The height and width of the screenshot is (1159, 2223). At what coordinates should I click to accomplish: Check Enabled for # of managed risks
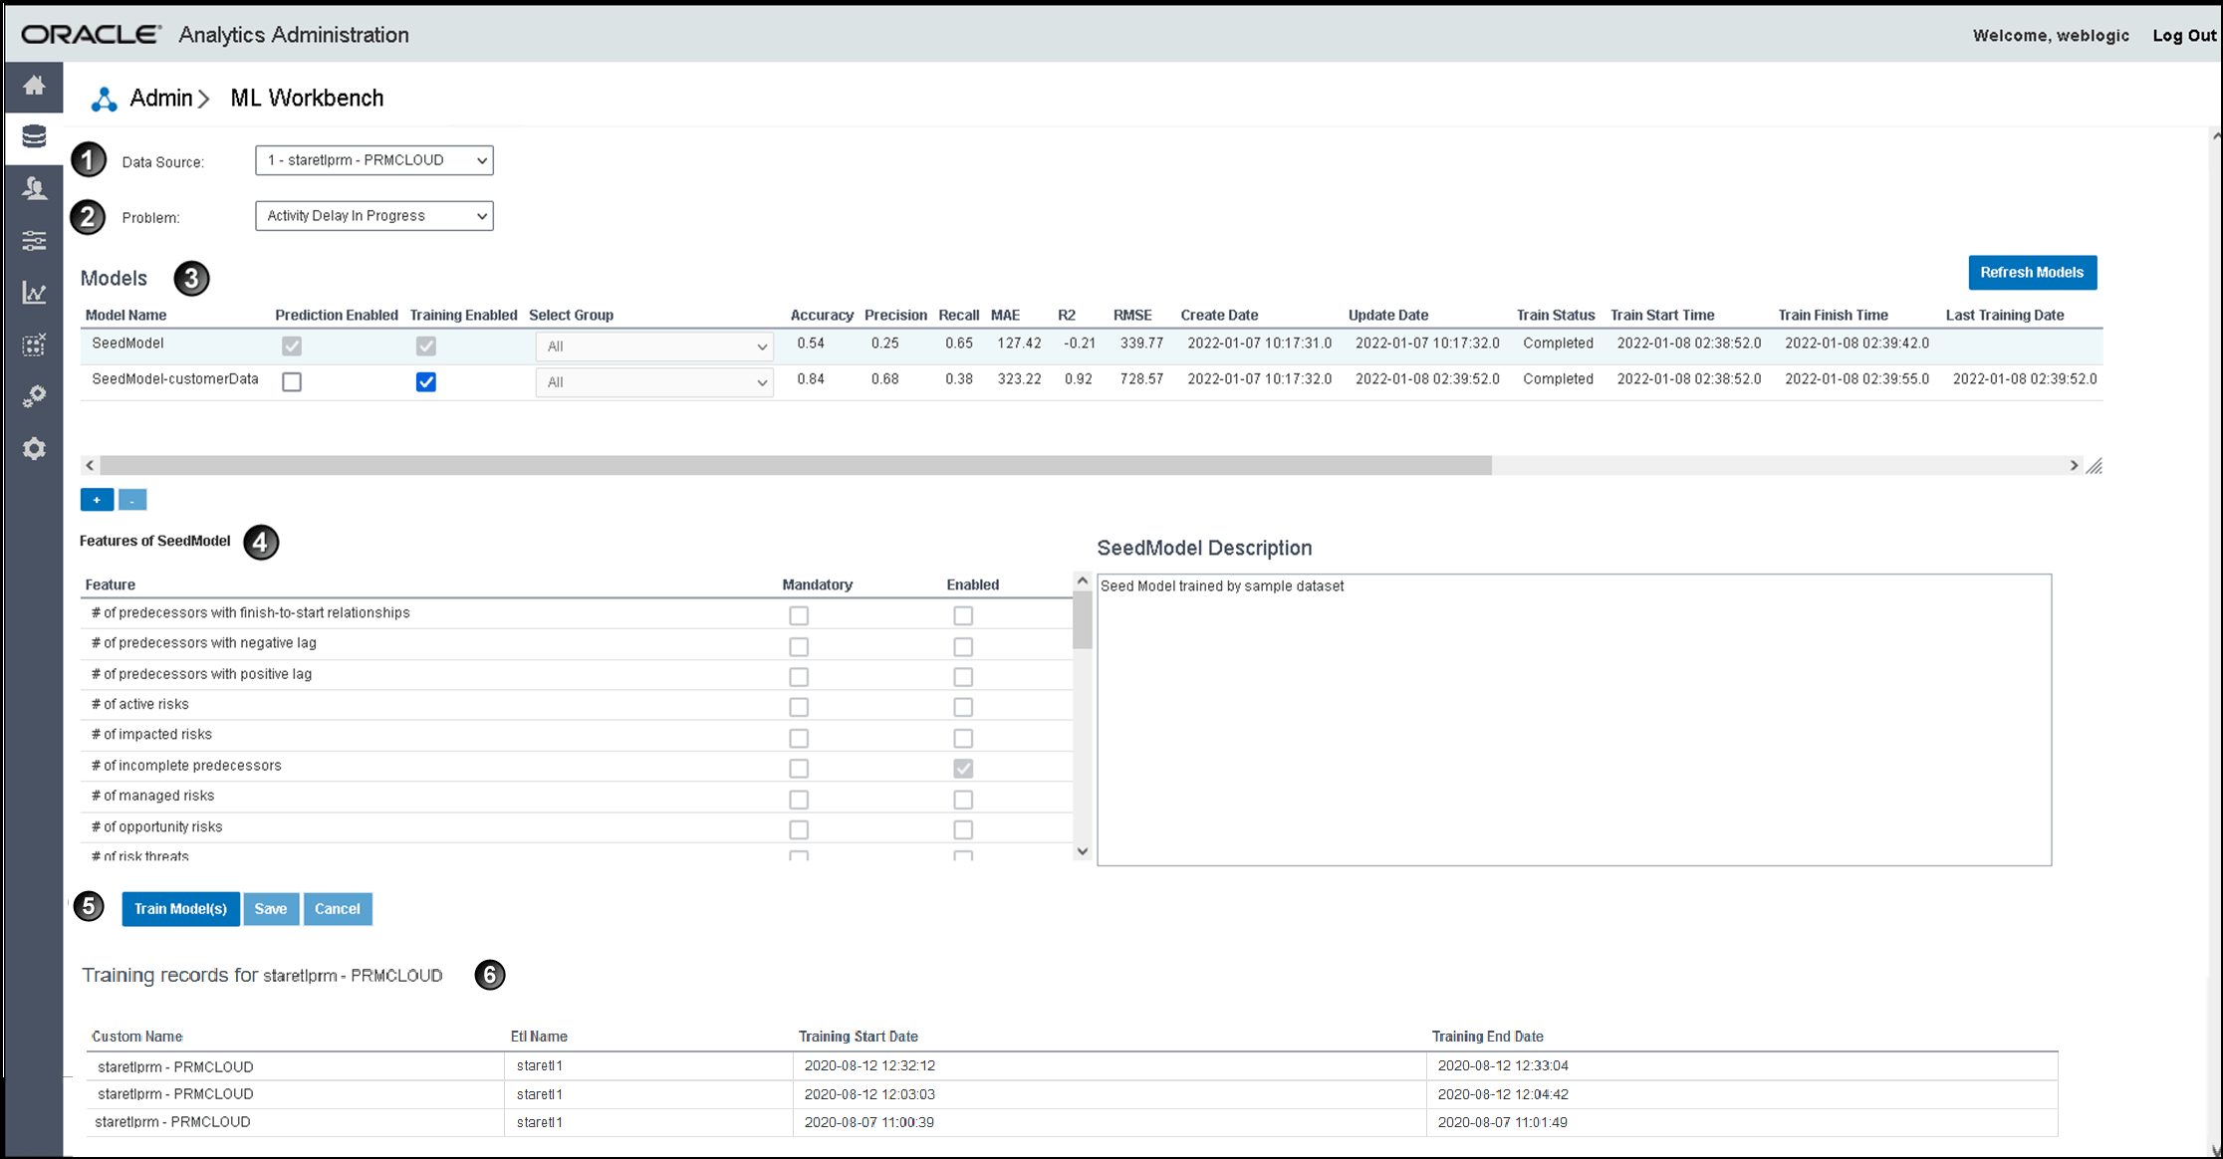click(963, 800)
